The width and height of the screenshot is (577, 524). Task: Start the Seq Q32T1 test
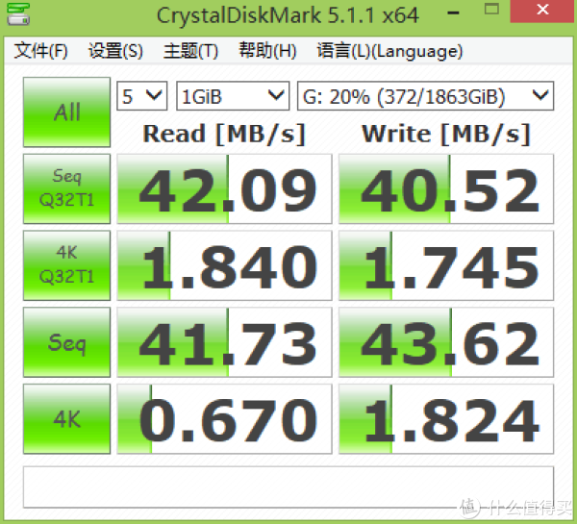pos(66,188)
